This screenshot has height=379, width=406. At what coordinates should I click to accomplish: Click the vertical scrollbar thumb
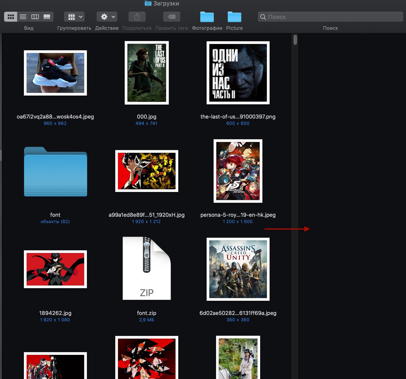[x=295, y=40]
